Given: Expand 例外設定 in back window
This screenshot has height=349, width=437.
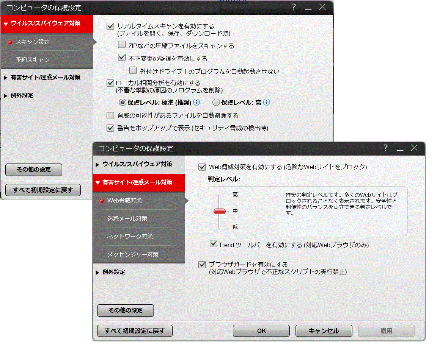Looking at the screenshot, I should (x=47, y=95).
